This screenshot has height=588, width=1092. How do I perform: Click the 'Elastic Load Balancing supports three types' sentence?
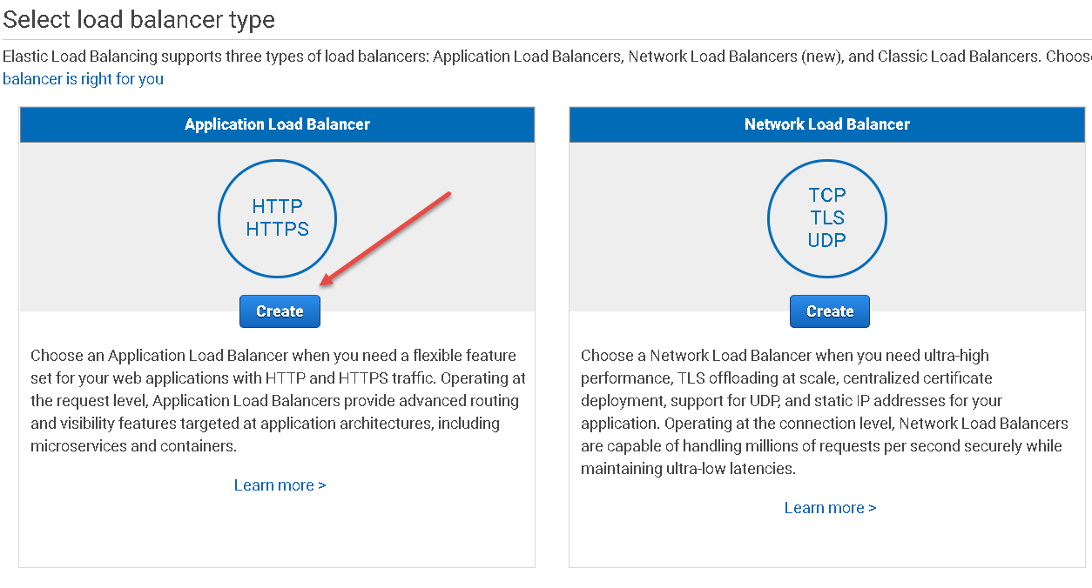547,57
